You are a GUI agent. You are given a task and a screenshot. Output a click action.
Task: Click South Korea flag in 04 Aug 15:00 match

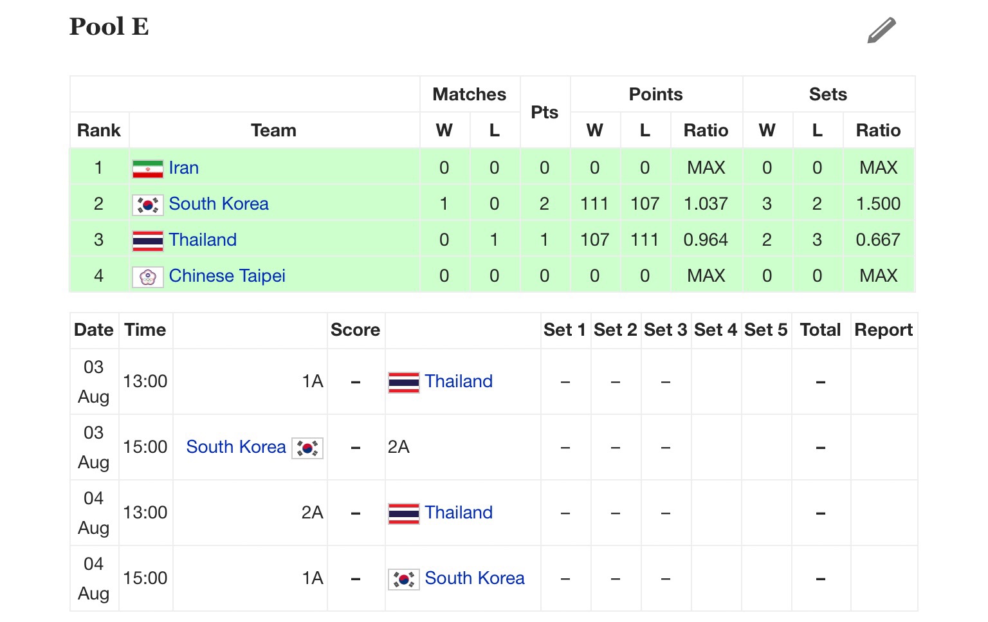click(x=404, y=579)
